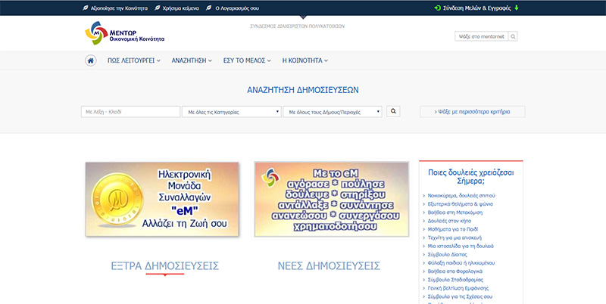606x304 pixels.
Task: Open Μια ιστοσελίδα για τη δουλειά
Action: [x=461, y=246]
